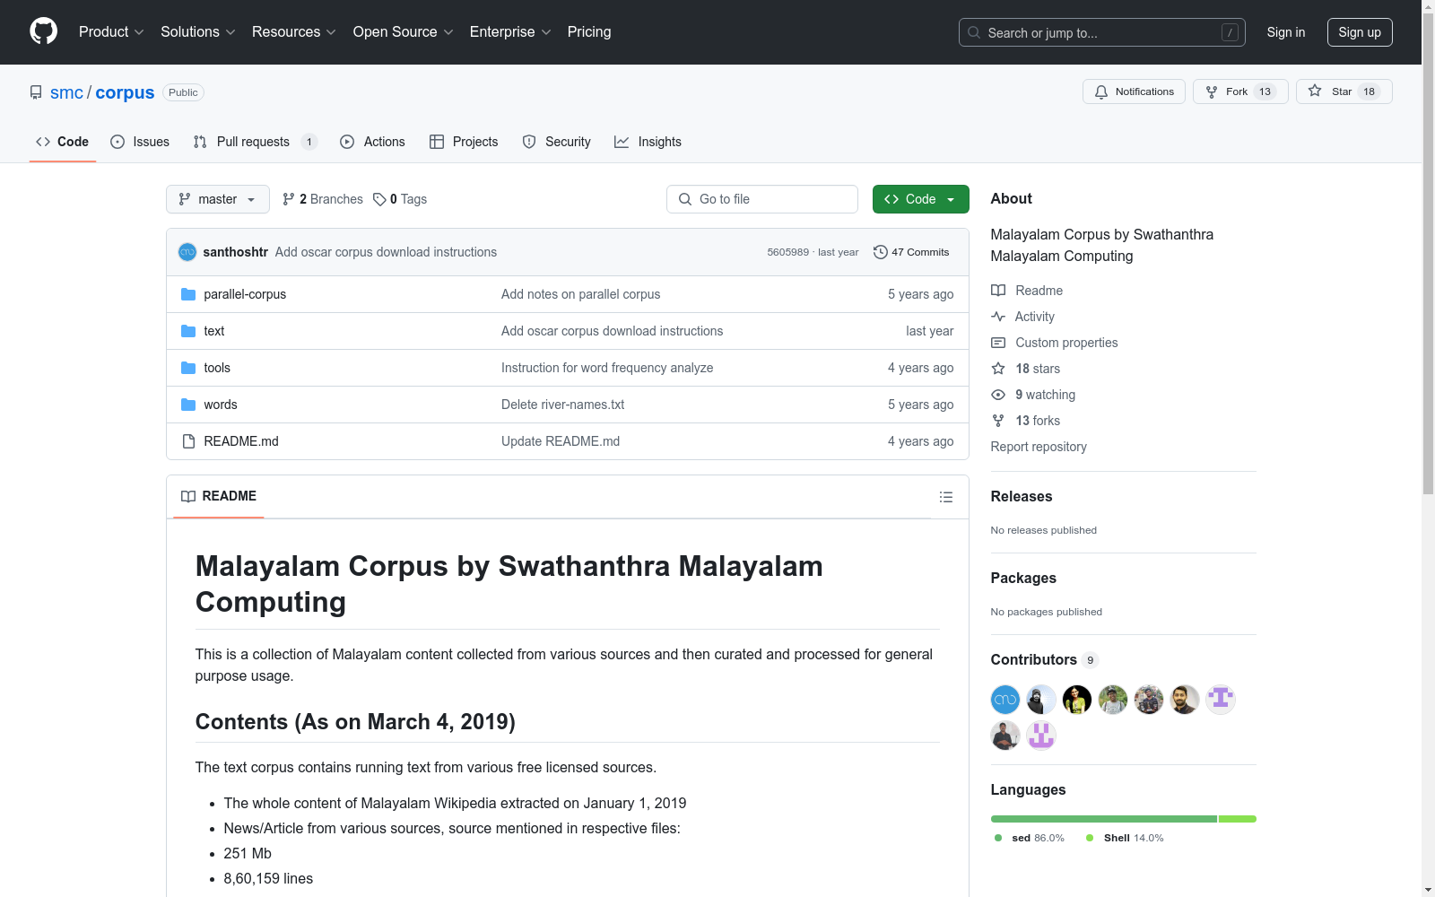This screenshot has width=1435, height=897.
Task: Expand the Resources menu
Action: pos(294,31)
